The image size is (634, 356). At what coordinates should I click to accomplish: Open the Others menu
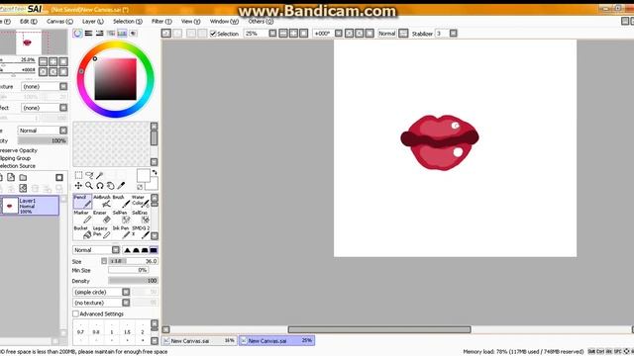tap(261, 21)
